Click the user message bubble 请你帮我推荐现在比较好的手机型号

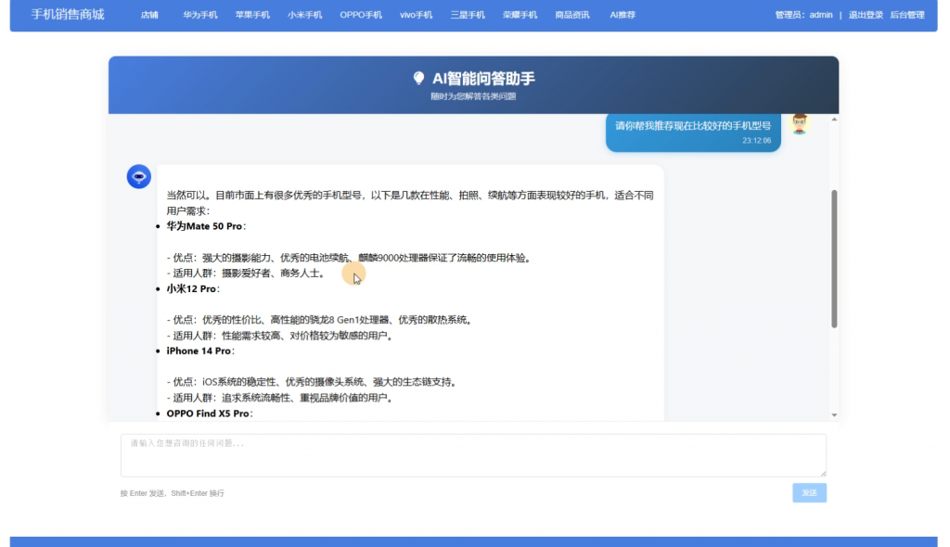(x=693, y=132)
